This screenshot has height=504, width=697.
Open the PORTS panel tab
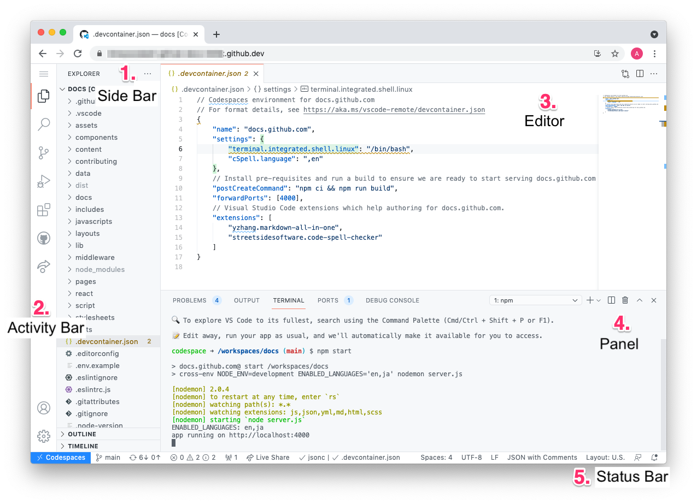[x=328, y=300]
